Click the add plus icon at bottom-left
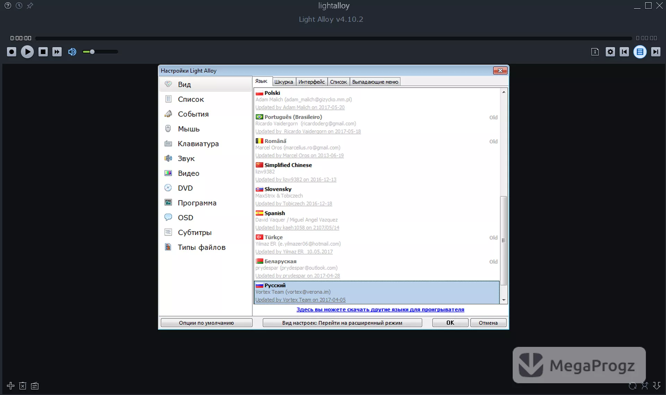The height and width of the screenshot is (395, 666). 10,386
